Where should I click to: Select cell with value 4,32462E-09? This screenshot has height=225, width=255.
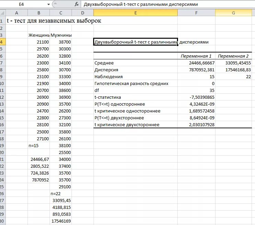[196, 104]
